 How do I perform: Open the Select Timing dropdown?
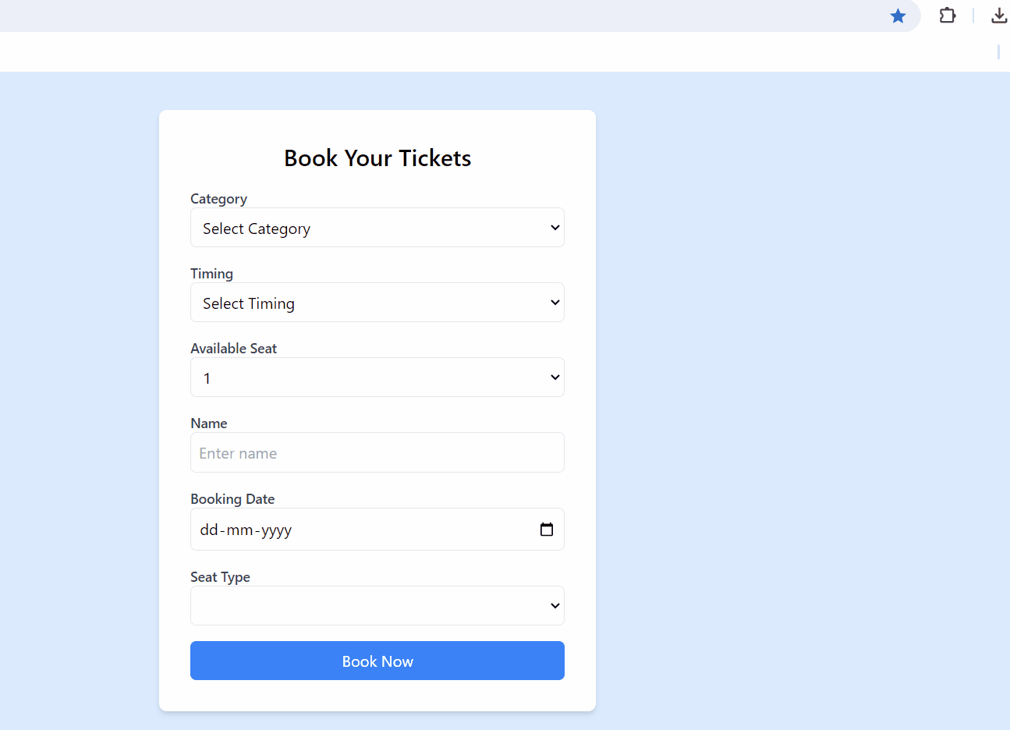tap(377, 303)
